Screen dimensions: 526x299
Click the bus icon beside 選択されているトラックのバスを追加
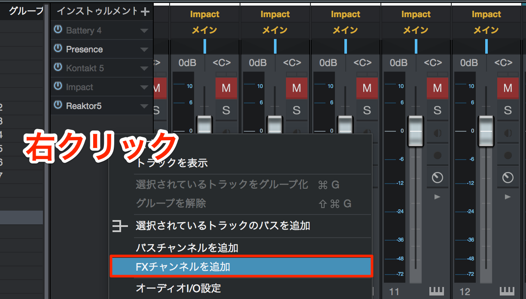120,226
